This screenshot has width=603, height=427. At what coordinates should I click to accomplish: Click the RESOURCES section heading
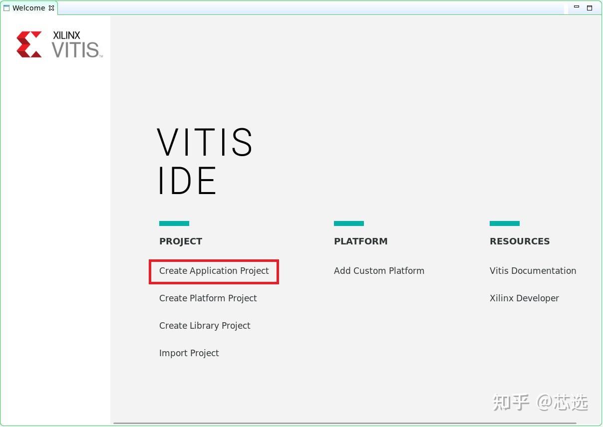520,241
